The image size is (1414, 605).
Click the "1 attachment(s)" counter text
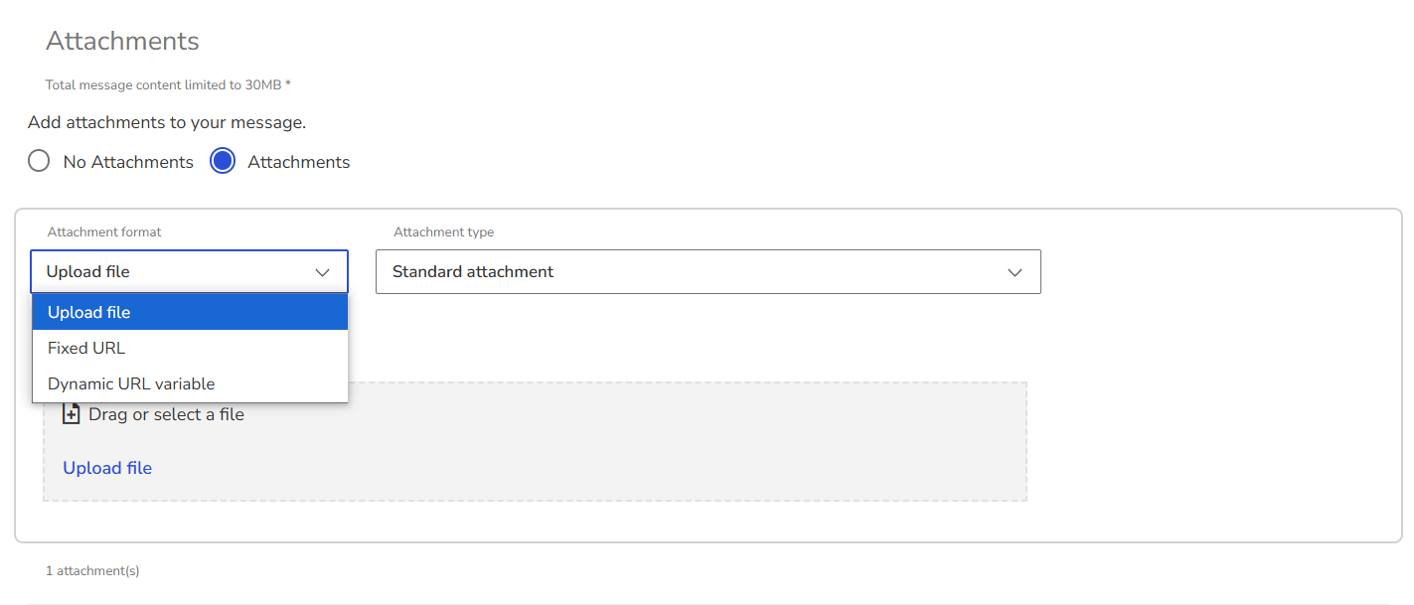(x=92, y=571)
